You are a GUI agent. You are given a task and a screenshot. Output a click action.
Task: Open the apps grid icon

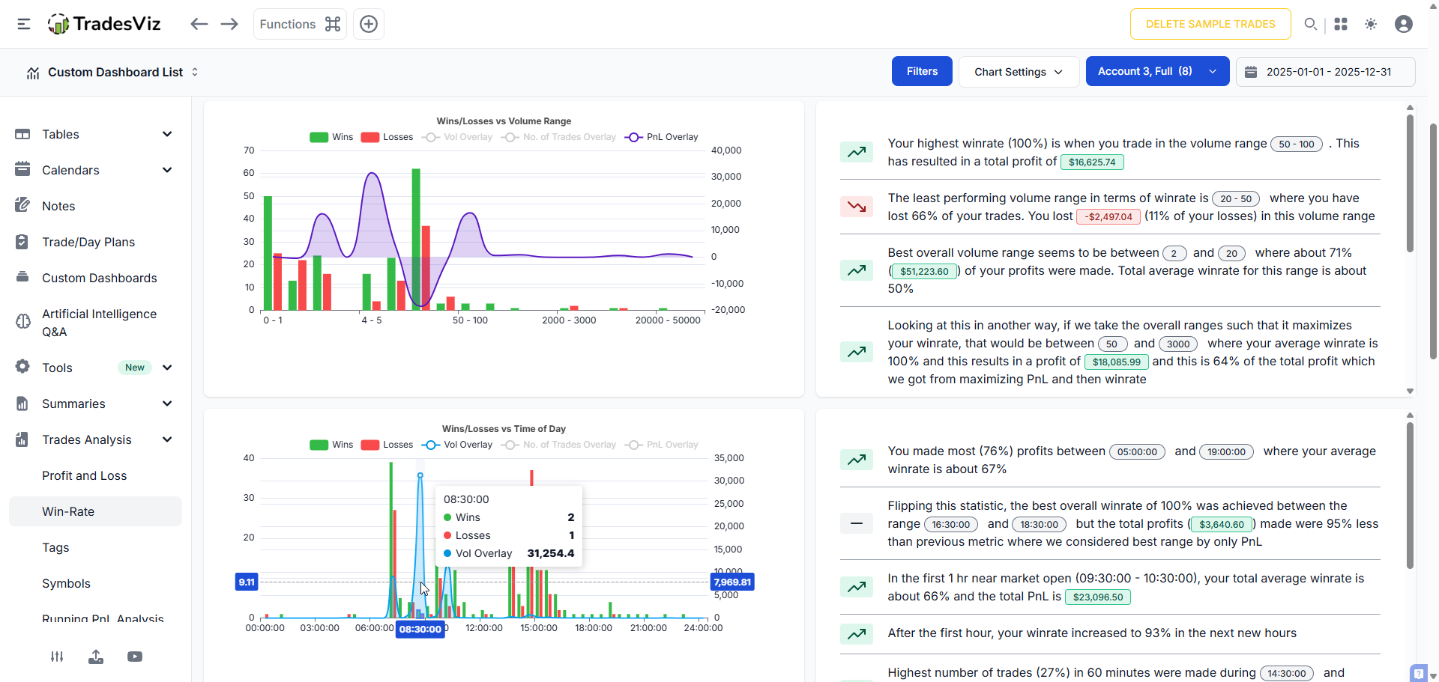pos(1341,24)
